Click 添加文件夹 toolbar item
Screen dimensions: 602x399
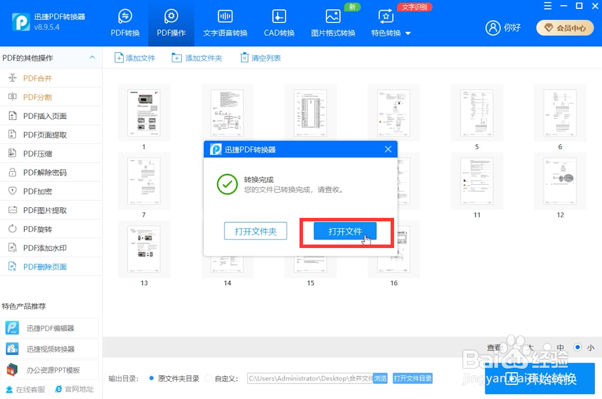197,58
